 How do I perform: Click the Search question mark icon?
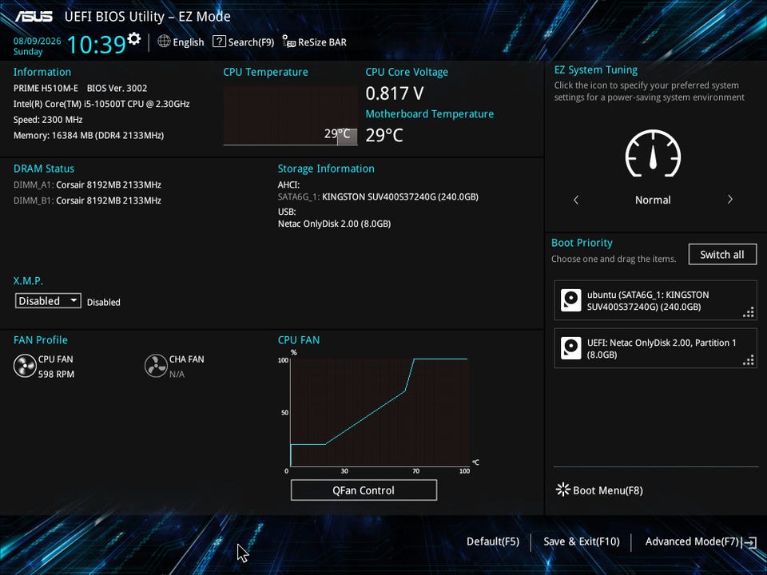(x=219, y=42)
